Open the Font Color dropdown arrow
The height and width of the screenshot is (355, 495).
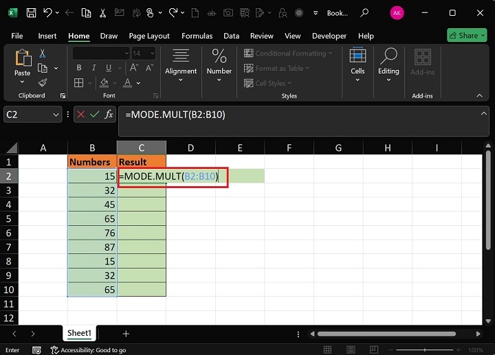point(138,83)
